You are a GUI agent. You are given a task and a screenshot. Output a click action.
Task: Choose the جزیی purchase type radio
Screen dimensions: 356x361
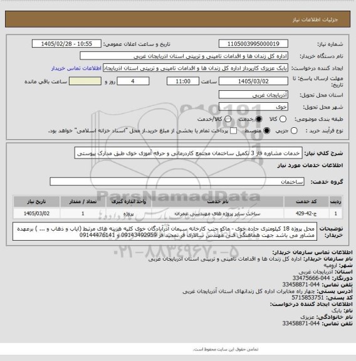(x=294, y=131)
